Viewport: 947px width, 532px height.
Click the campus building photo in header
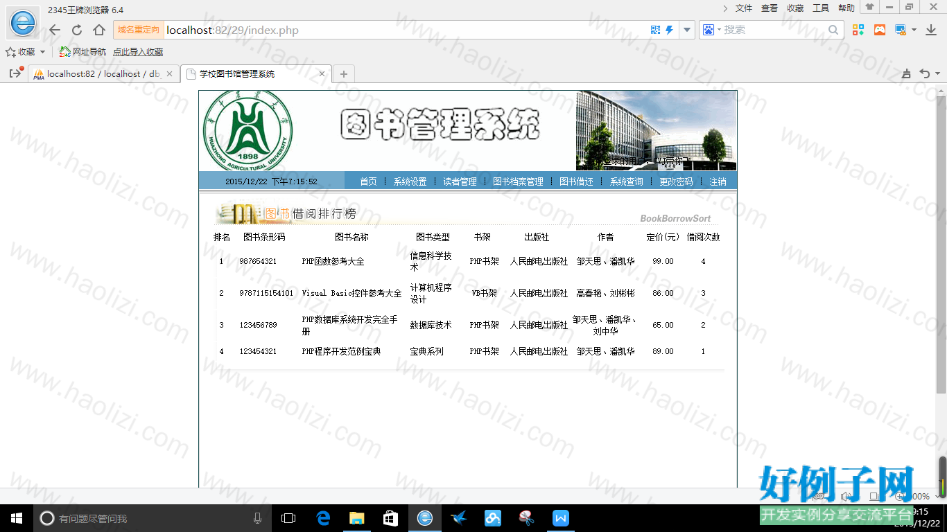pos(656,130)
